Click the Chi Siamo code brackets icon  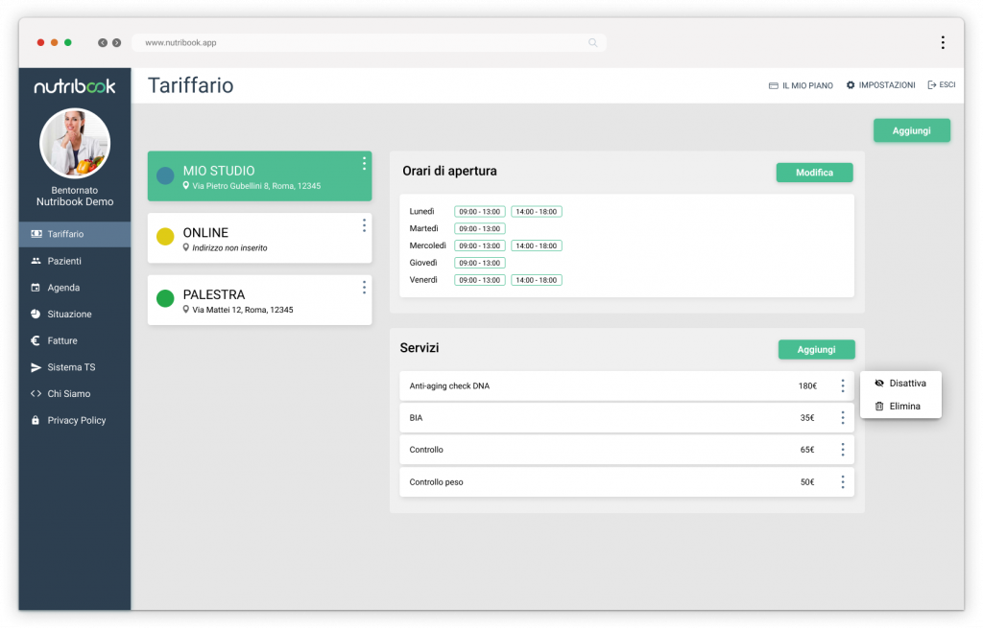(36, 394)
